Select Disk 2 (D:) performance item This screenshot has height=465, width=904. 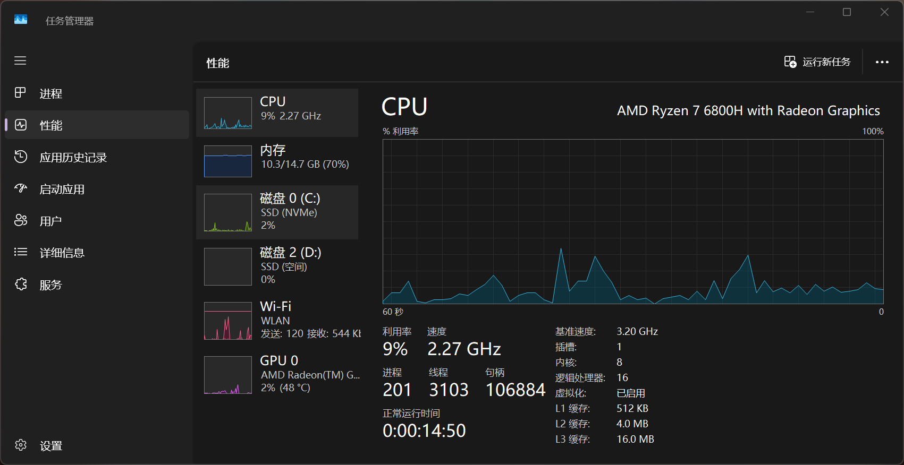[277, 266]
